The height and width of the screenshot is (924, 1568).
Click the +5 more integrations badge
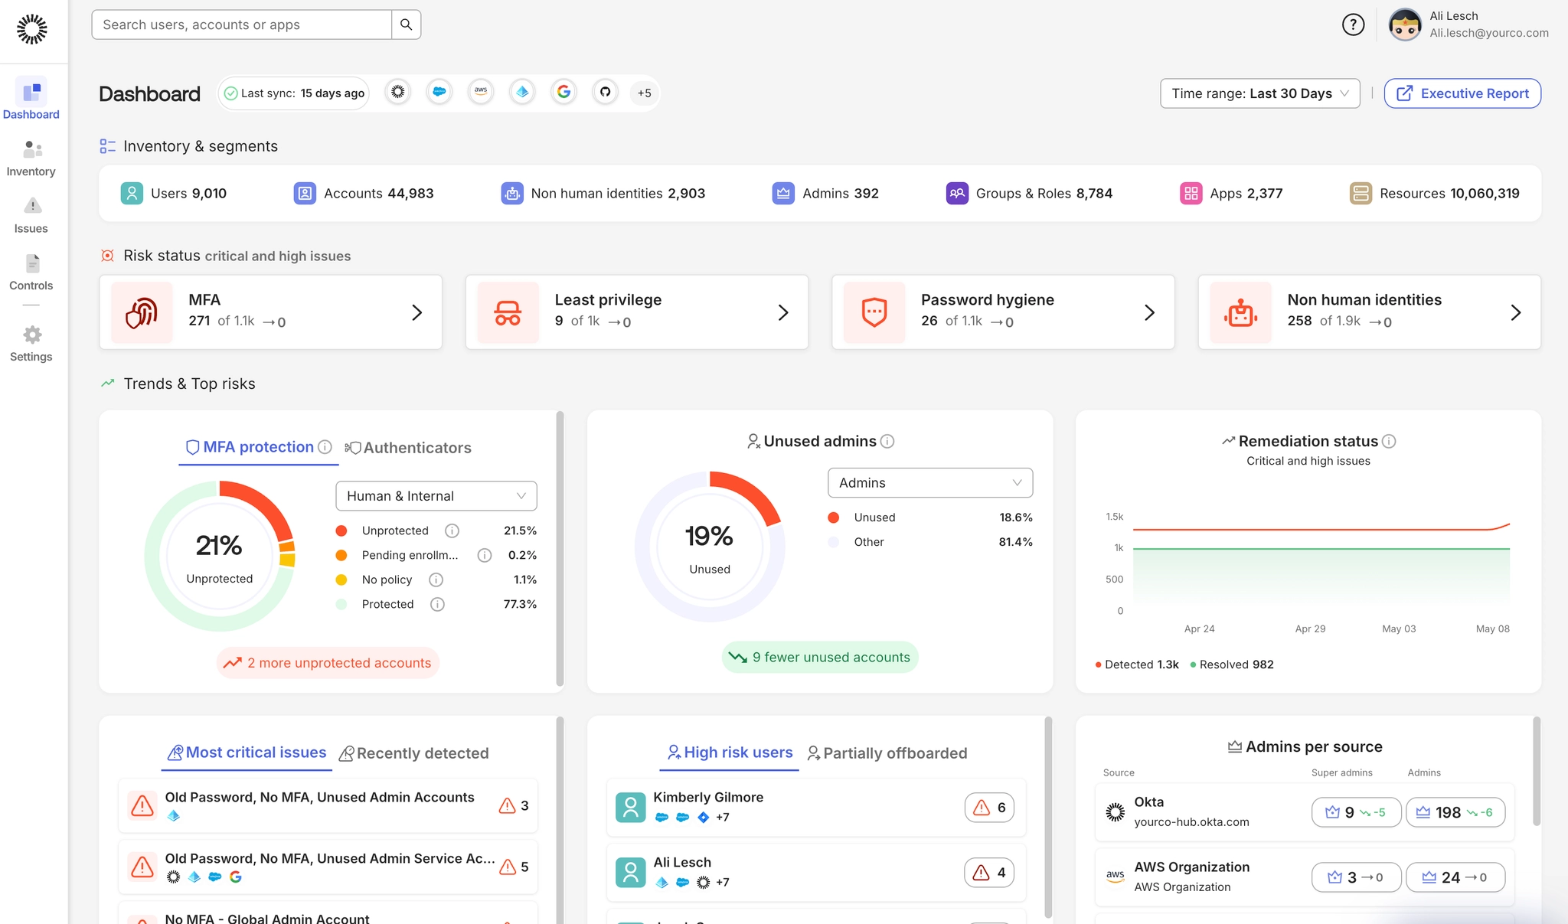(644, 93)
